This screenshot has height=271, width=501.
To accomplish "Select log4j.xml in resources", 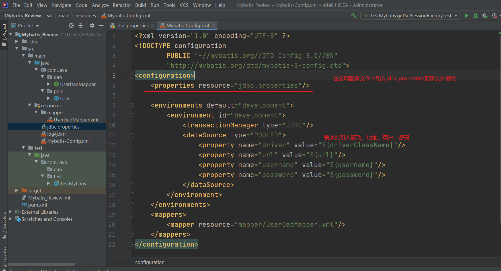I will coord(57,134).
